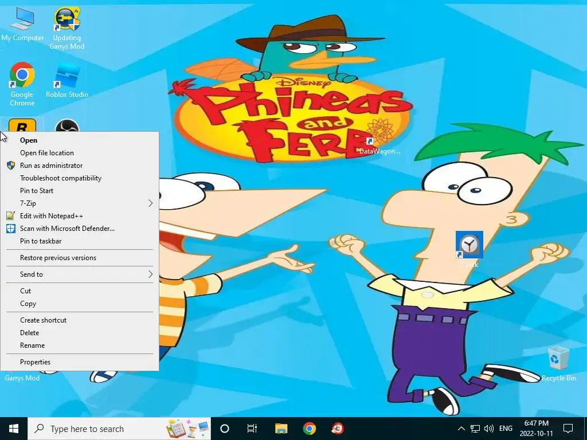Launch Google Chrome desktop shortcut
This screenshot has height=440, width=587.
pos(22,84)
